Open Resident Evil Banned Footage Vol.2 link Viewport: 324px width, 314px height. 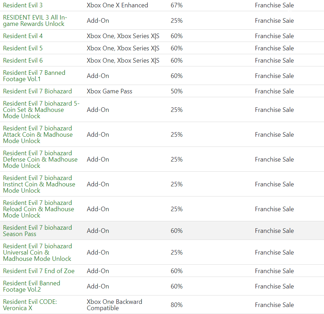point(31,286)
